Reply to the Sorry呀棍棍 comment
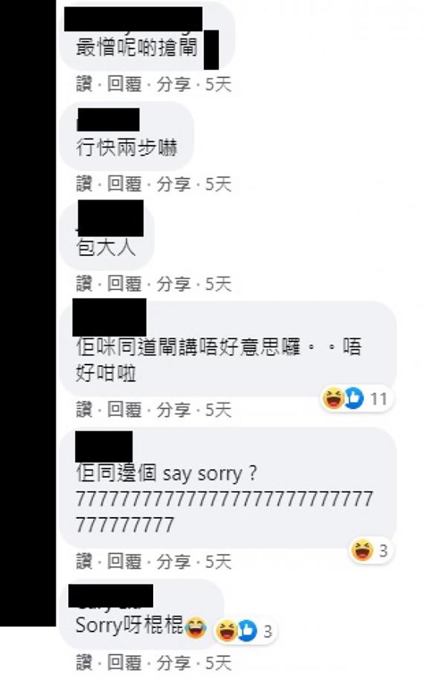This screenshot has width=424, height=680. (x=124, y=662)
